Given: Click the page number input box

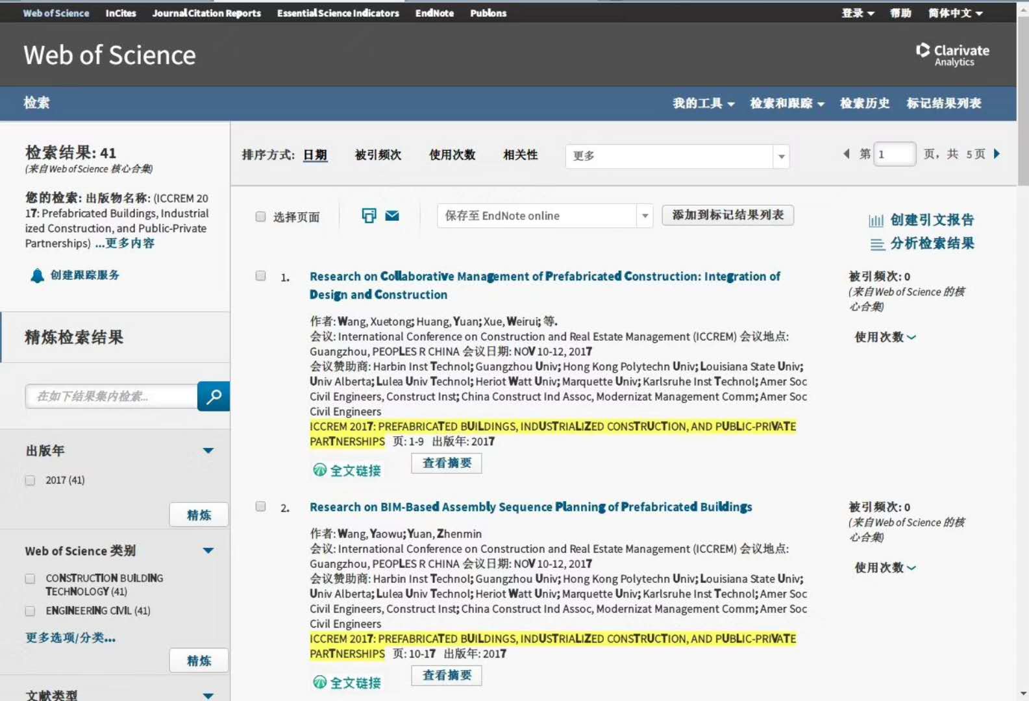Looking at the screenshot, I should tap(895, 154).
